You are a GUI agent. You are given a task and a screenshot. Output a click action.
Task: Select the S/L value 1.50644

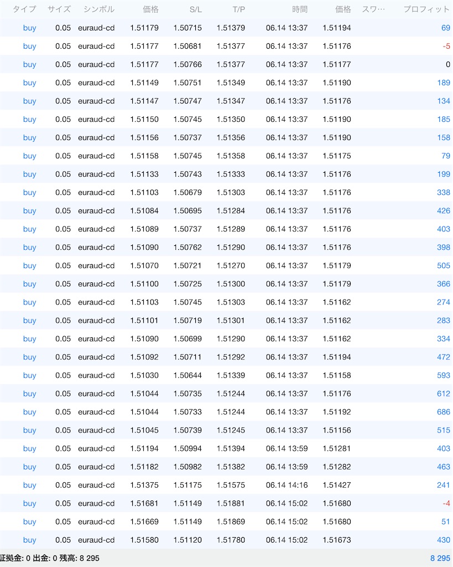coord(188,375)
